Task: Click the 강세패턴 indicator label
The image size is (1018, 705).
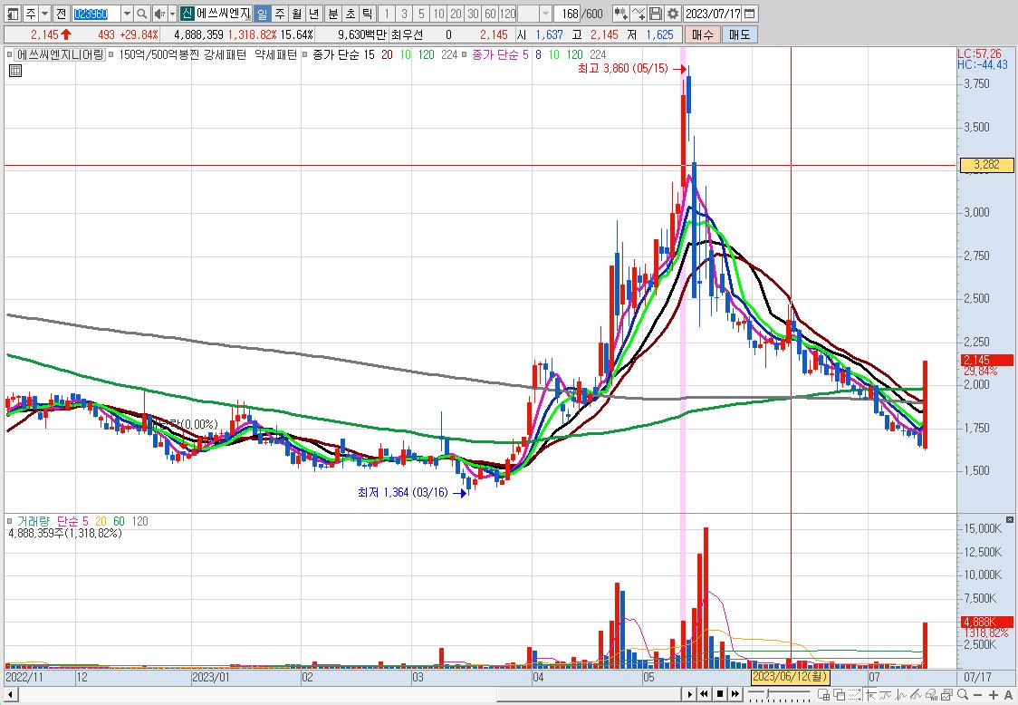Action: click(225, 55)
